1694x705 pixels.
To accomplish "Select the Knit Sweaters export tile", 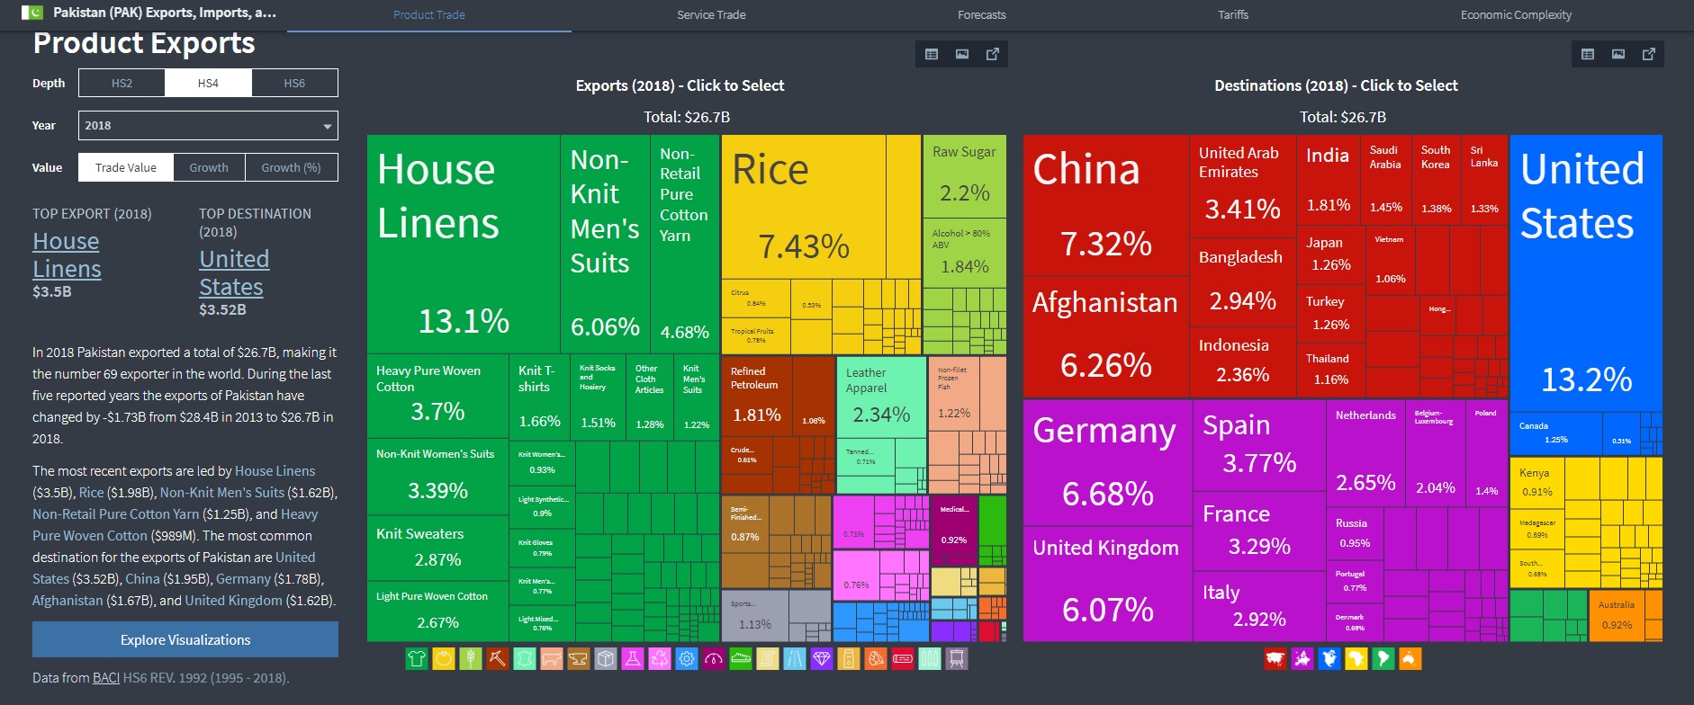I will (x=437, y=547).
